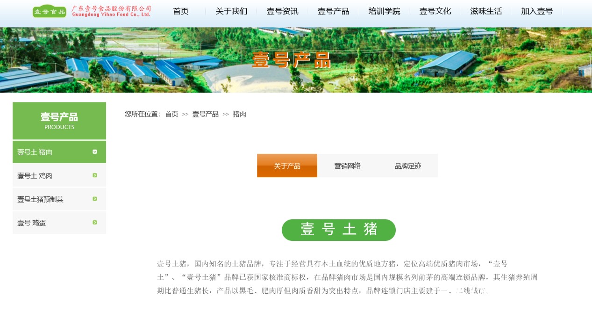Click the arrow icon beside 壹号 鸡蛋
This screenshot has width=592, height=318.
pos(95,222)
